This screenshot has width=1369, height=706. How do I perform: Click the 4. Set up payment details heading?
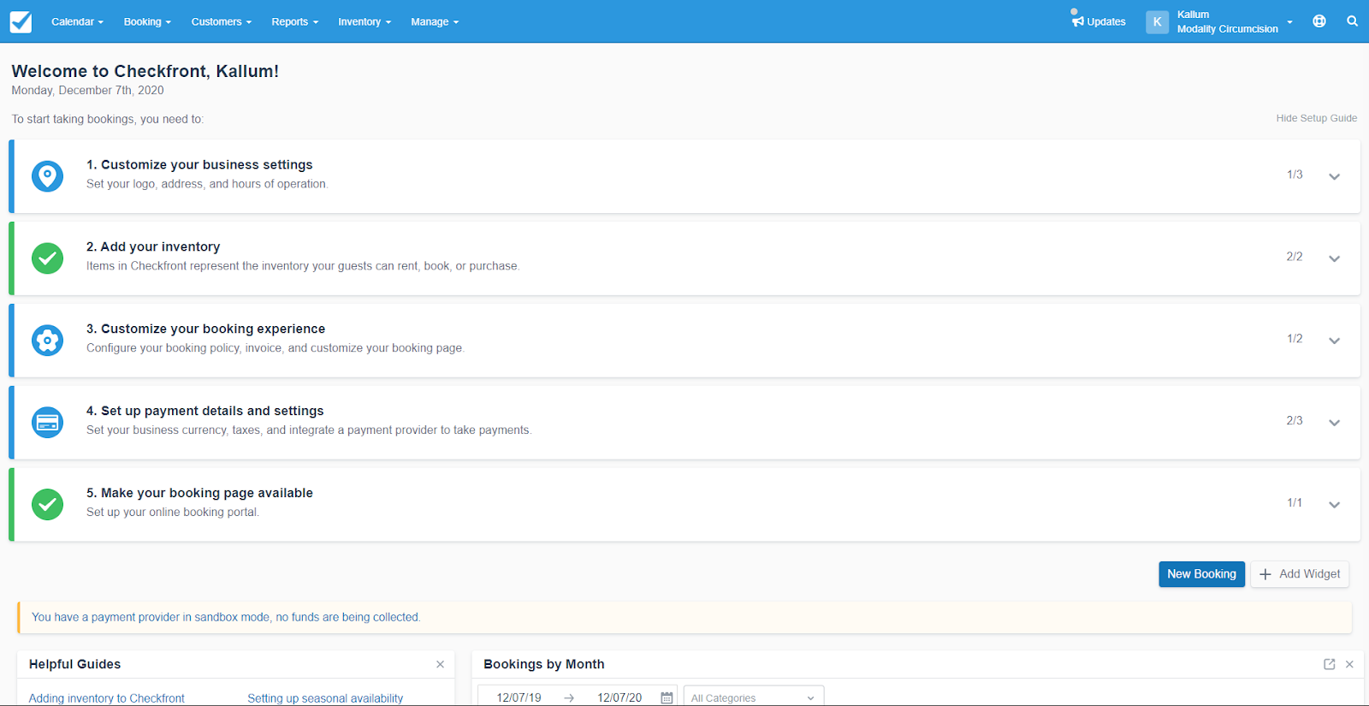point(205,411)
